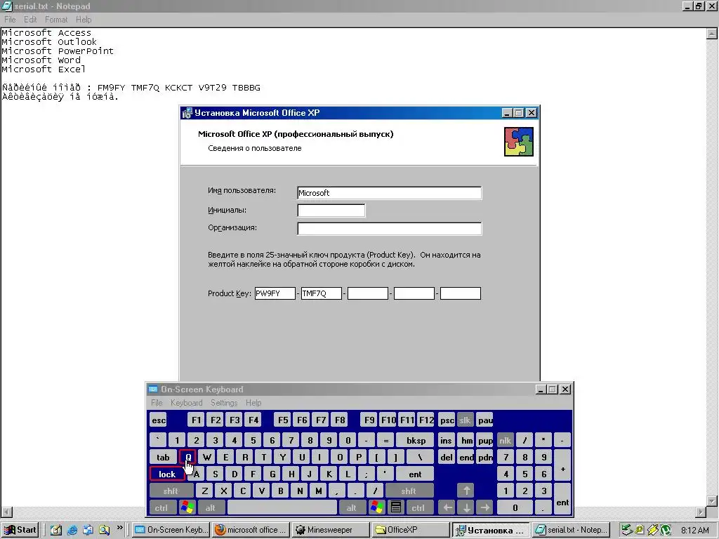Click the C key on the On-Screen Keyboard

[x=242, y=491]
